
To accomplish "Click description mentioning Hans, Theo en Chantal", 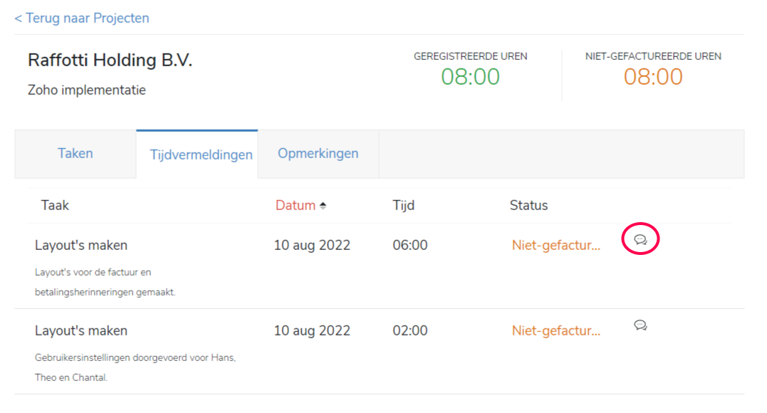I will coord(135,367).
